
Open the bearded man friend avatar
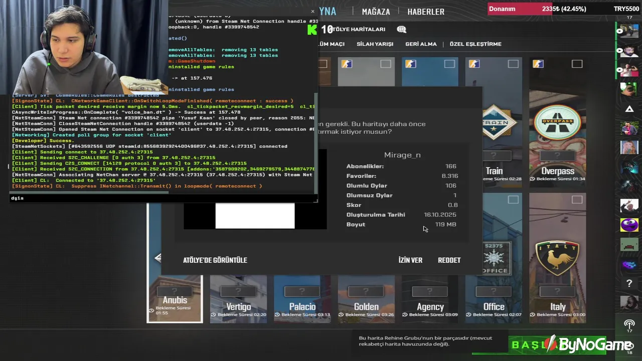[x=629, y=50]
